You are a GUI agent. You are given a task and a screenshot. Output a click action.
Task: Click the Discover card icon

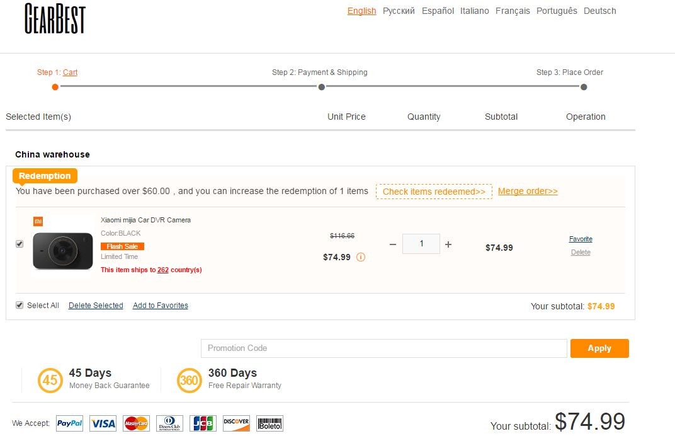click(x=236, y=423)
